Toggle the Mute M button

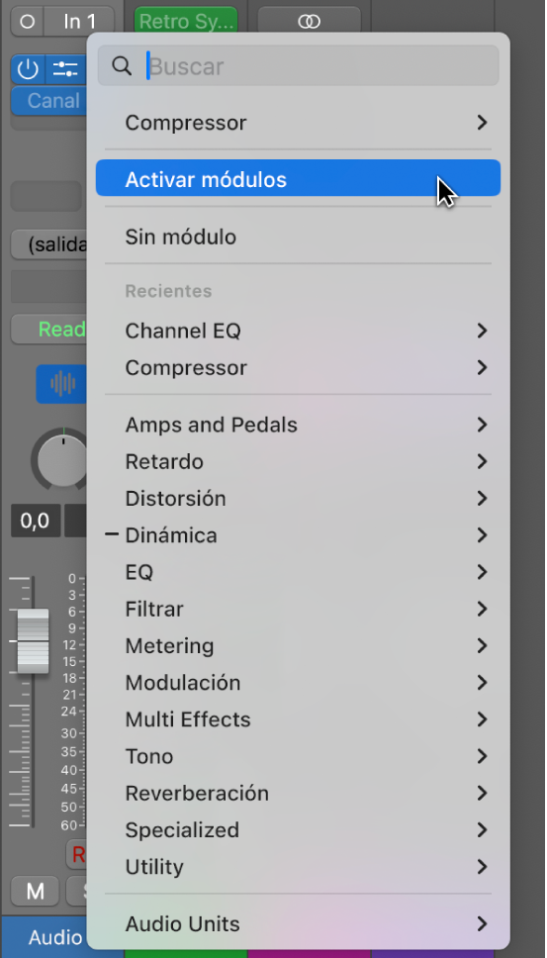point(35,892)
